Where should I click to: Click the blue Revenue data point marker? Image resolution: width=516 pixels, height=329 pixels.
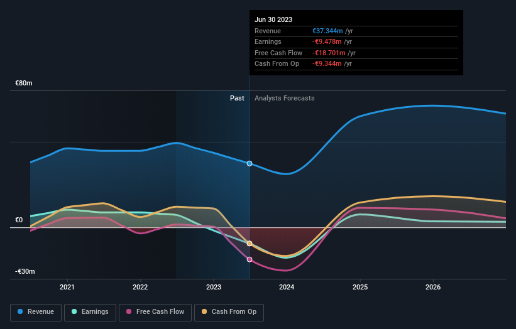point(250,163)
